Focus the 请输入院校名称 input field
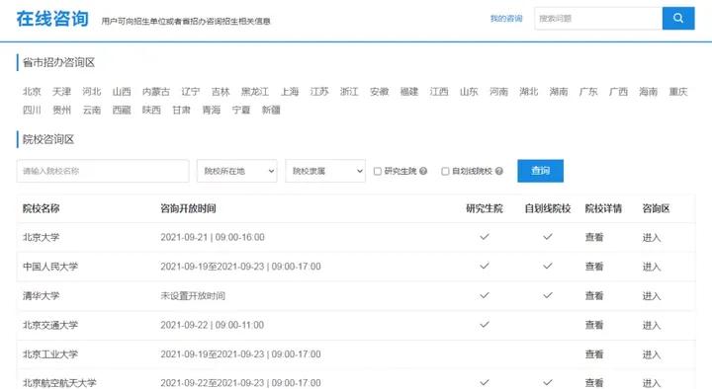712x389 pixels. [103, 171]
